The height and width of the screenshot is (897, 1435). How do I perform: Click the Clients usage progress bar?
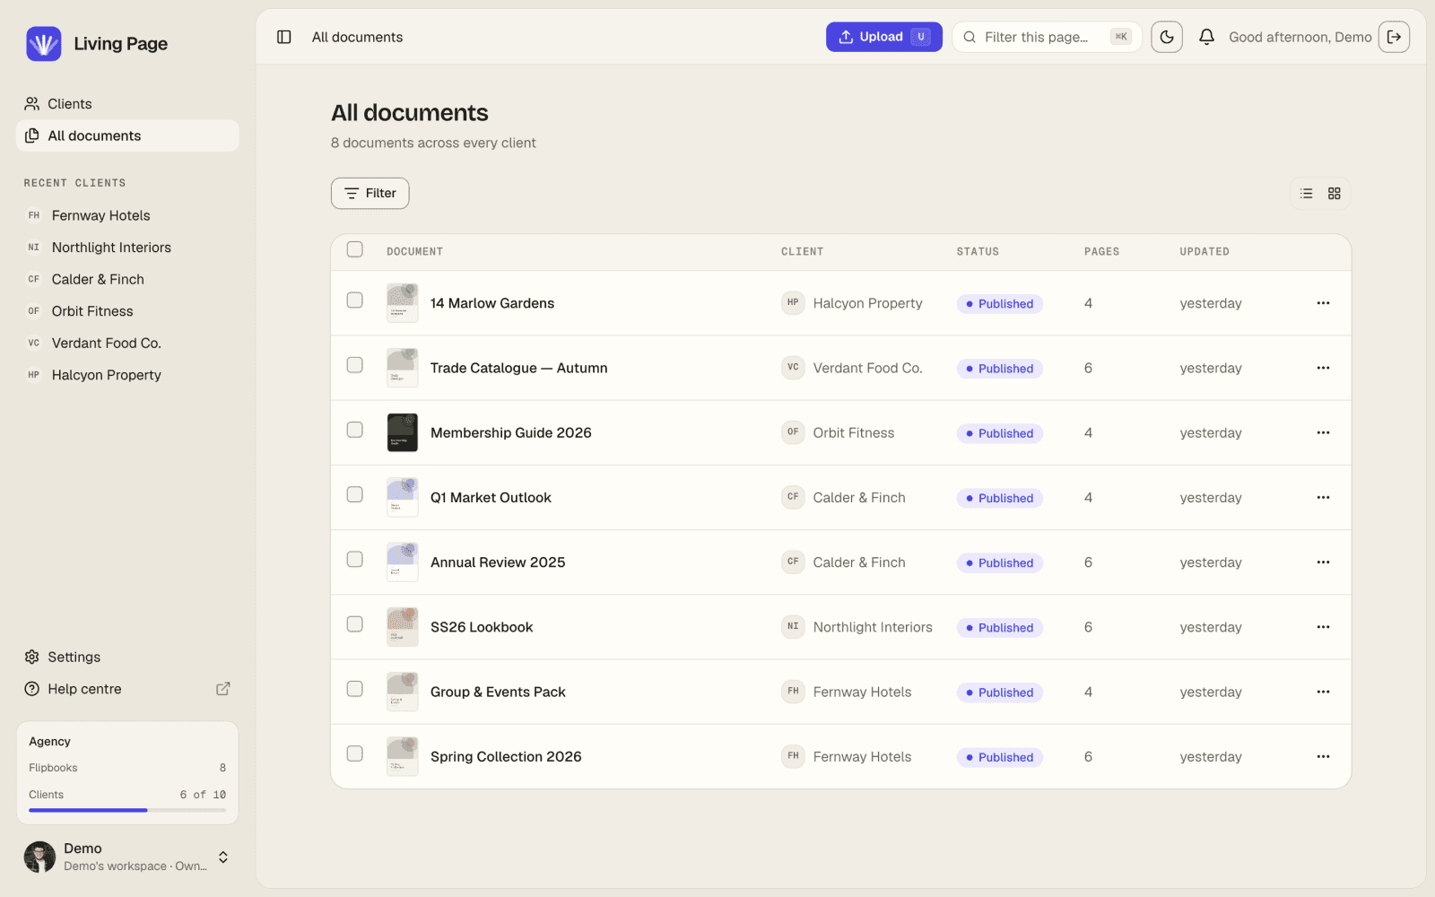127,810
